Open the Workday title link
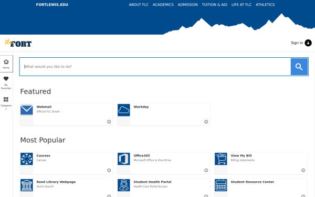Screen dimensions: 315x197 pos(141,107)
